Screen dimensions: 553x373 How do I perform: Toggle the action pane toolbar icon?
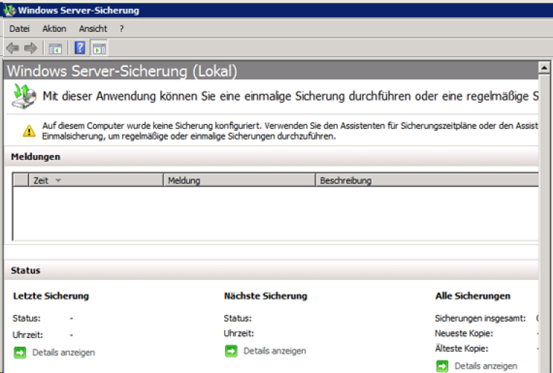(99, 48)
